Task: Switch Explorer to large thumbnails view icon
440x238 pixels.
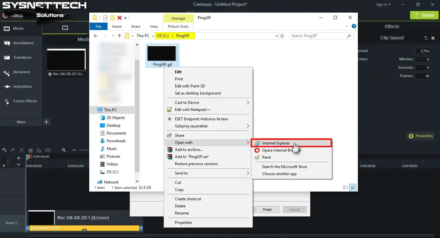Action: click(x=353, y=187)
